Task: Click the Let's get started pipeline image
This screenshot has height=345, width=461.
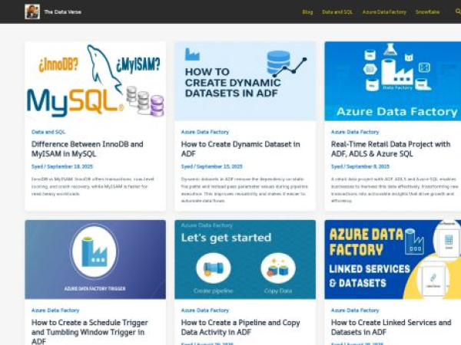Action: [x=244, y=259]
